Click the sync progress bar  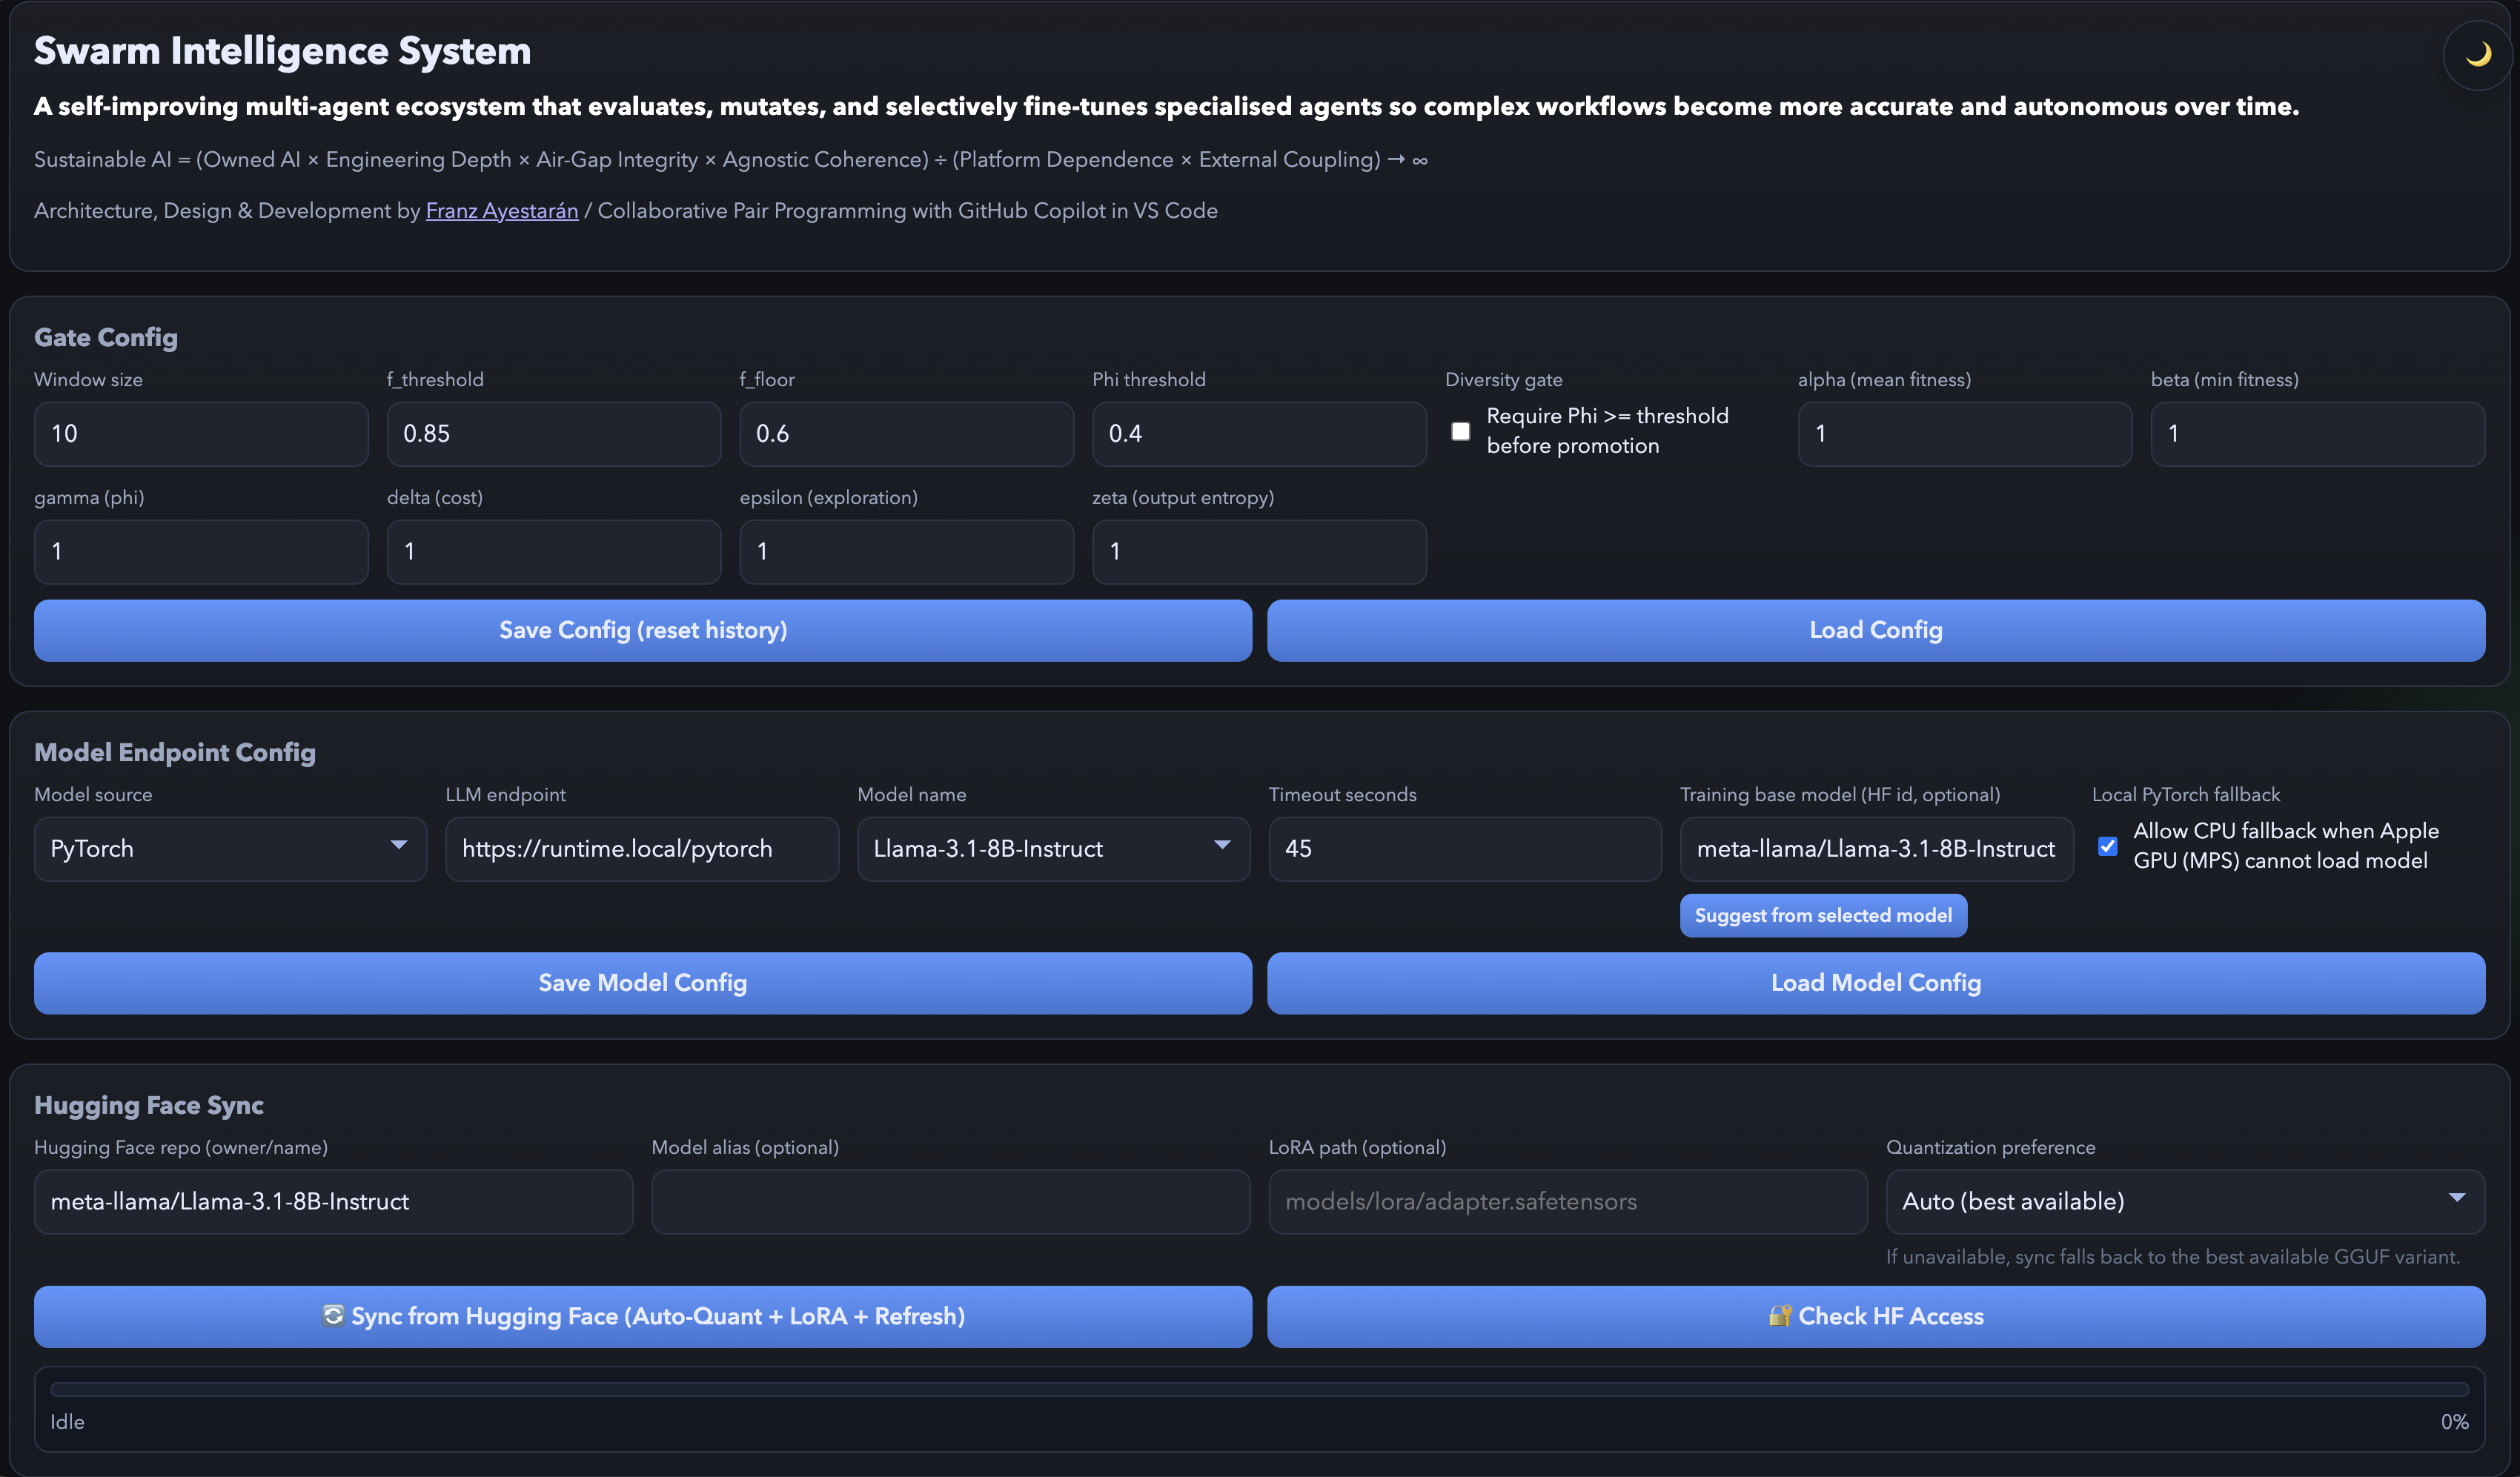coord(1259,1389)
